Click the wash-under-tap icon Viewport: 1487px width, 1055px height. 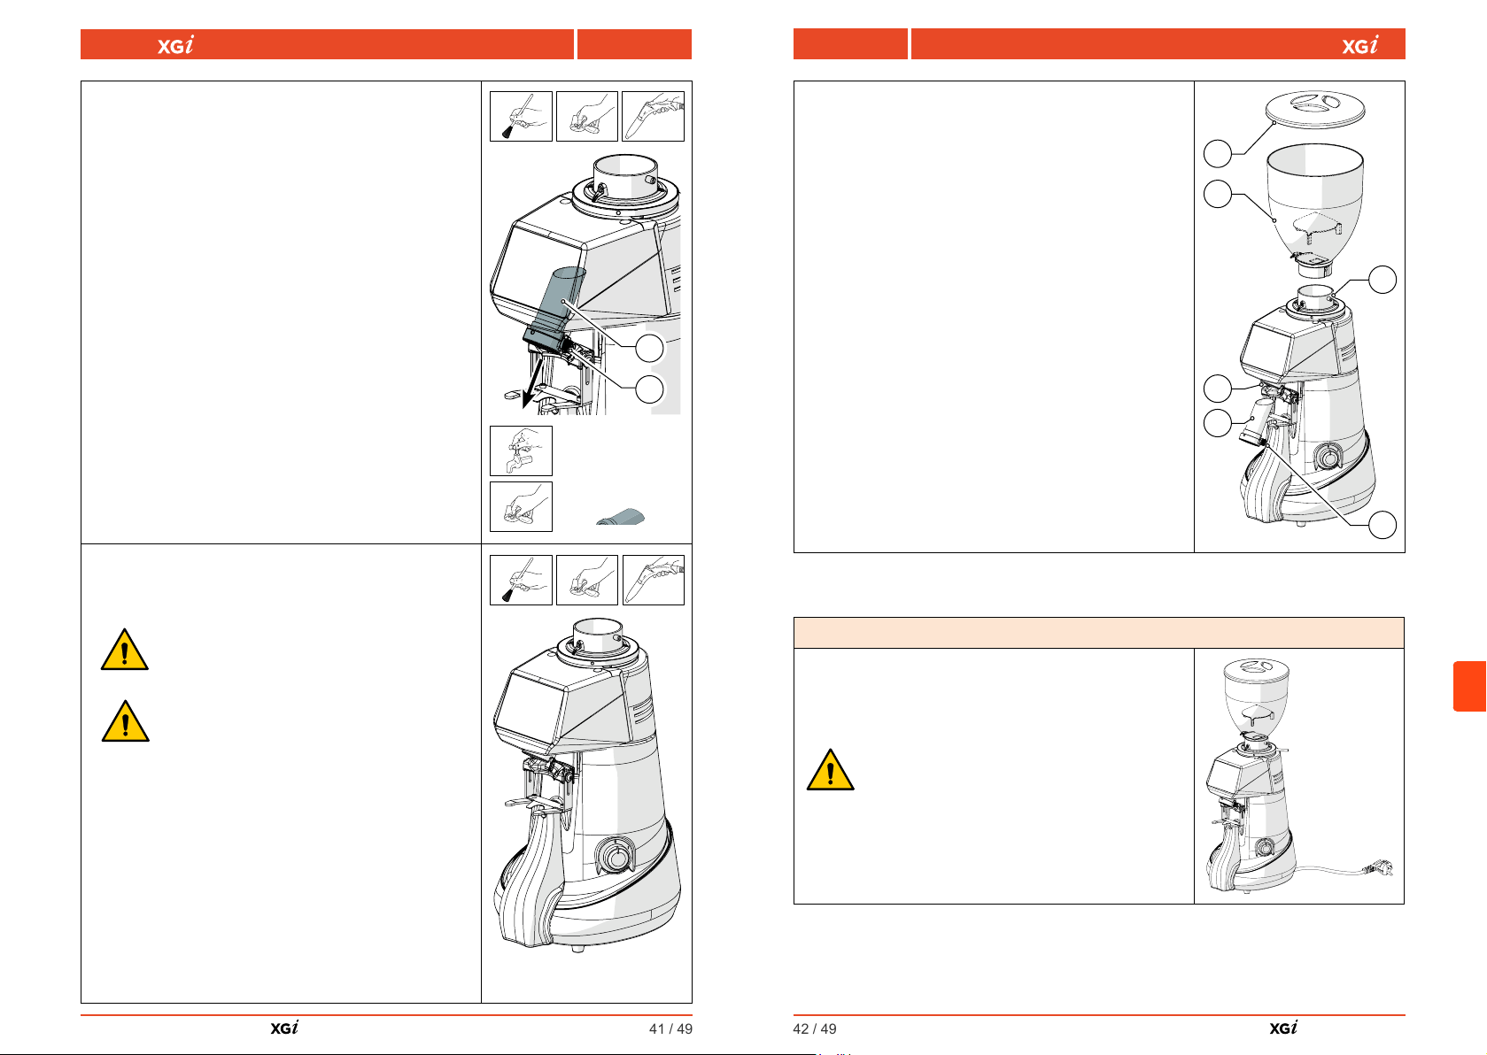(521, 450)
